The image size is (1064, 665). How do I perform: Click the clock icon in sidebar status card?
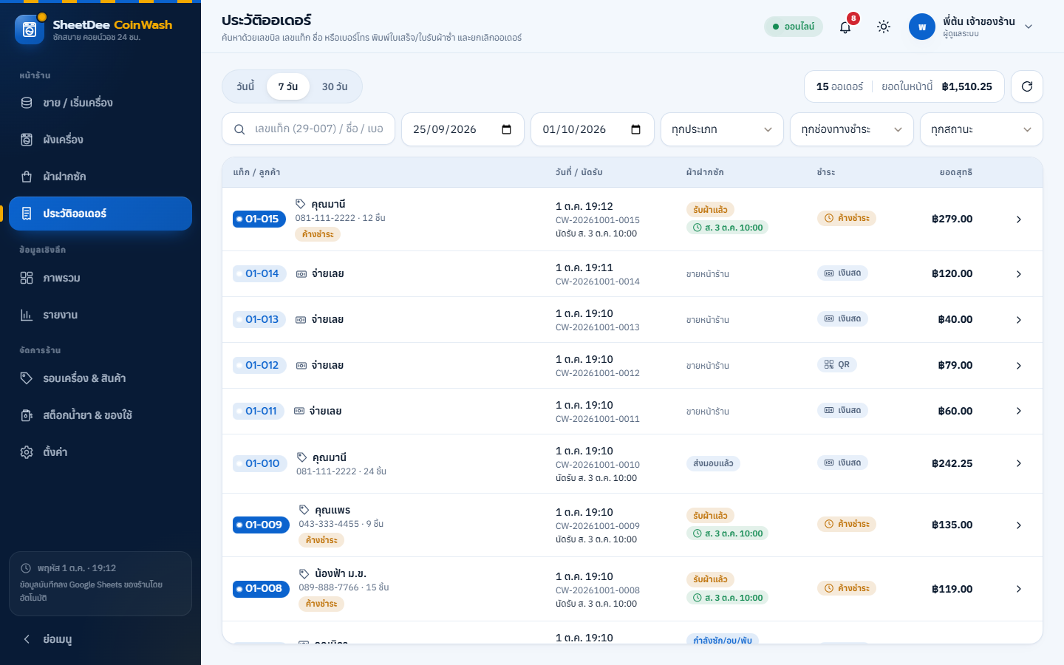(x=26, y=568)
